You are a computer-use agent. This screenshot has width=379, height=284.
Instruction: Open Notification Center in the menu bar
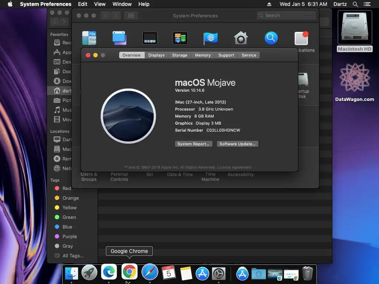coord(367,4)
